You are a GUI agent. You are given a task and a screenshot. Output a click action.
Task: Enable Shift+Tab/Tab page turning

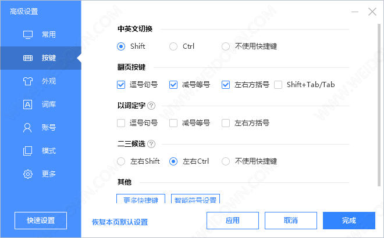pyautogui.click(x=278, y=85)
